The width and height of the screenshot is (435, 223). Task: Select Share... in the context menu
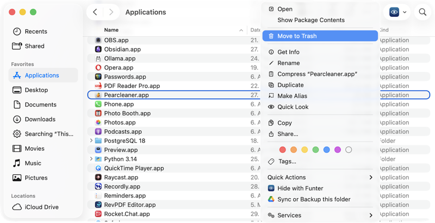288,134
